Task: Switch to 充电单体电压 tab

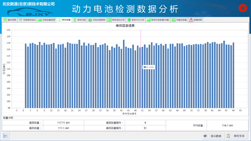Action: point(27,20)
